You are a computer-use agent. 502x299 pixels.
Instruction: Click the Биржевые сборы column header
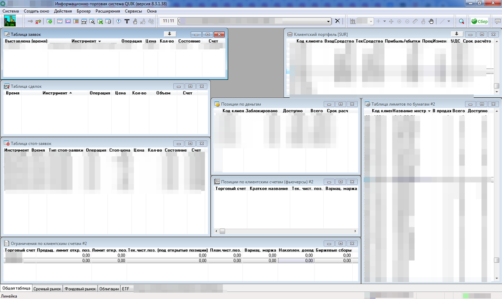click(333, 250)
